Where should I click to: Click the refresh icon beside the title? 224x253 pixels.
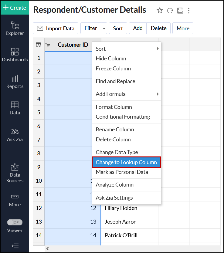[x=170, y=11]
